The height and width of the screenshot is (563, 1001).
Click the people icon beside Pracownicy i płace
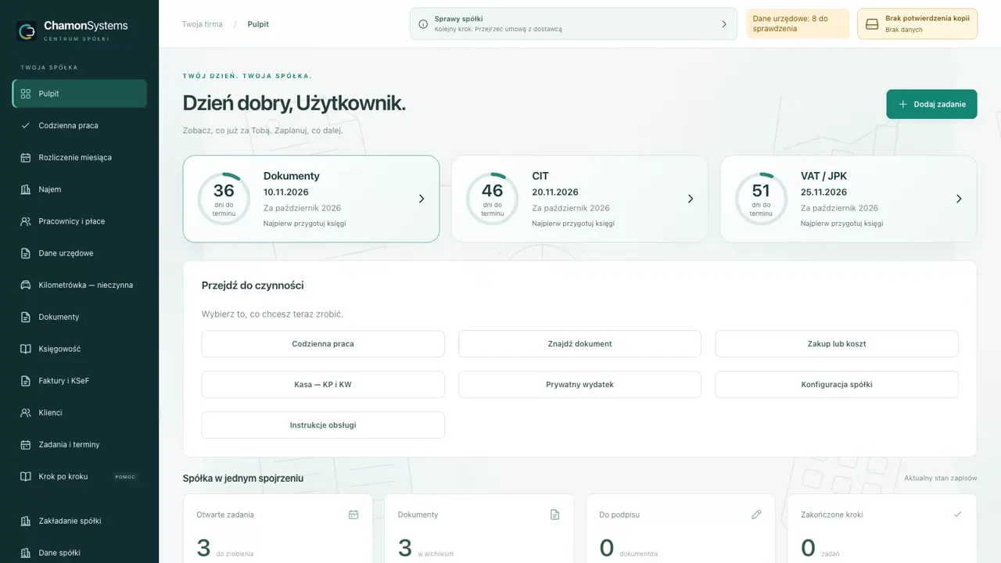pos(26,221)
